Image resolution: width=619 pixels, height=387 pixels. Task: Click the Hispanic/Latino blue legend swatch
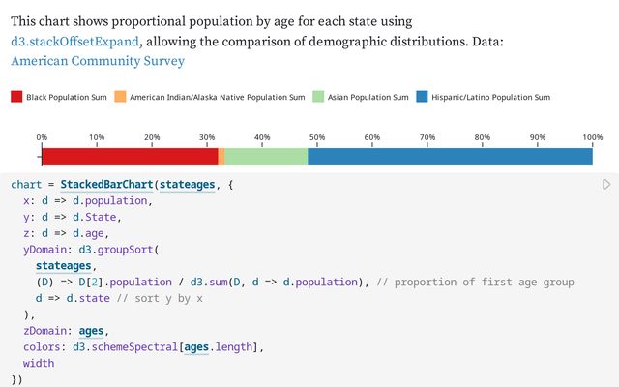coord(422,97)
